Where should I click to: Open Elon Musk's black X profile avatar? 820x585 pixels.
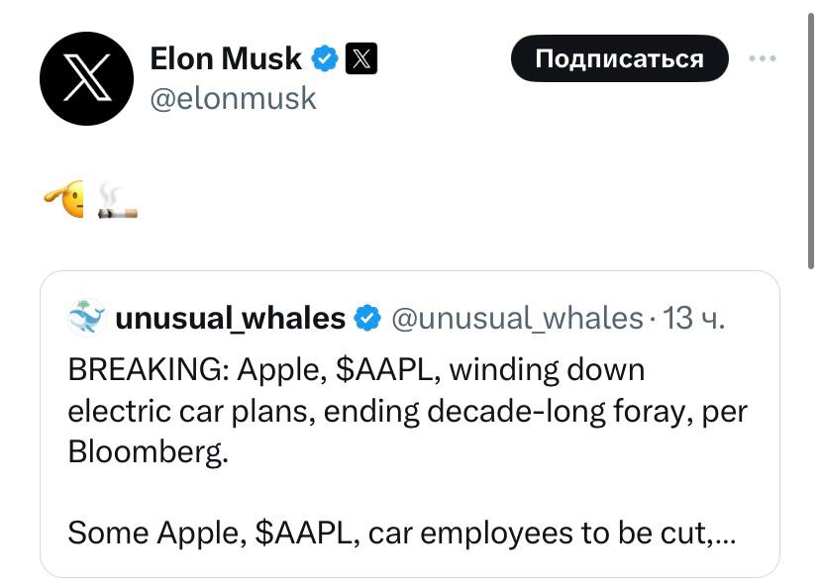pyautogui.click(x=86, y=78)
